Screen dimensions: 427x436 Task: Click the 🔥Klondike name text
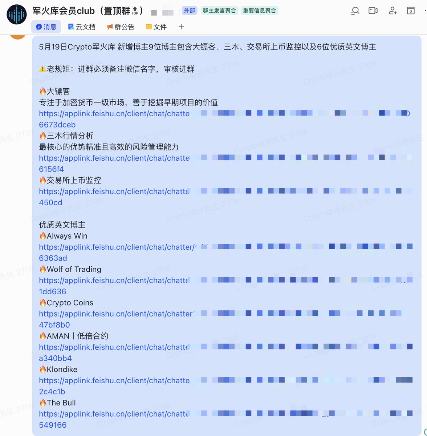pyautogui.click(x=58, y=370)
